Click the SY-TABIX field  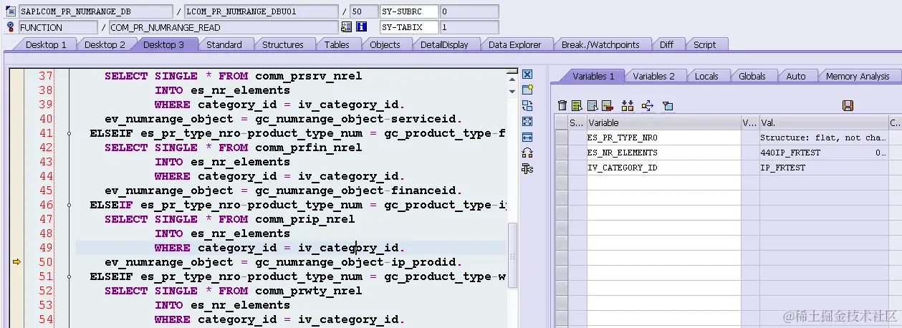pyautogui.click(x=409, y=27)
